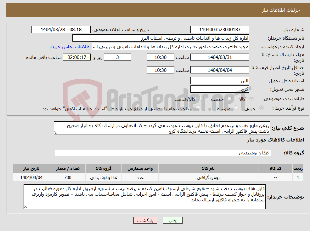Open اطلاعات تماس خریدار link

[70, 47]
